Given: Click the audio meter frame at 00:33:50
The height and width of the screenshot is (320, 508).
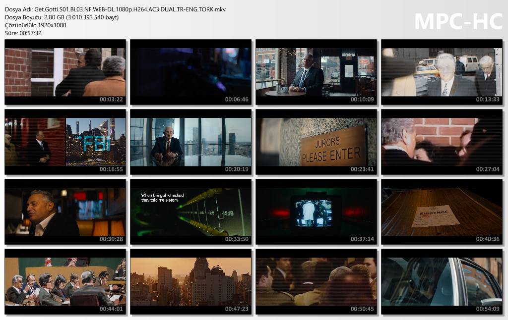Looking at the screenshot, I should tap(191, 212).
